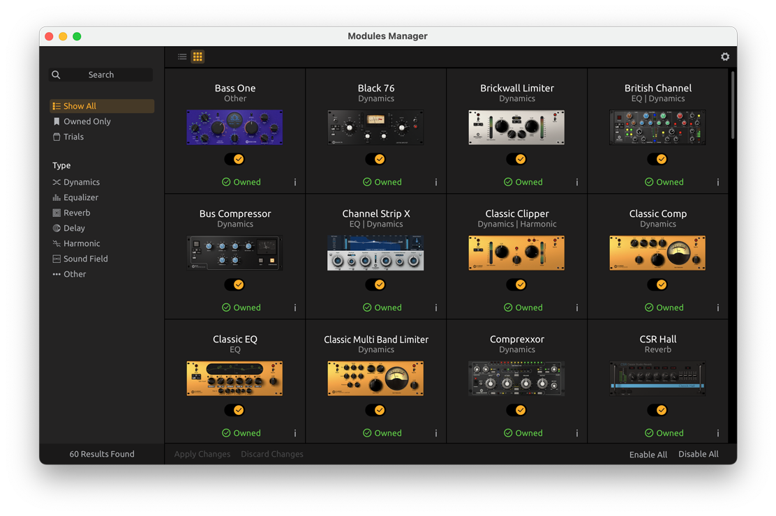
Task: Click inside the Search field
Action: [100, 75]
